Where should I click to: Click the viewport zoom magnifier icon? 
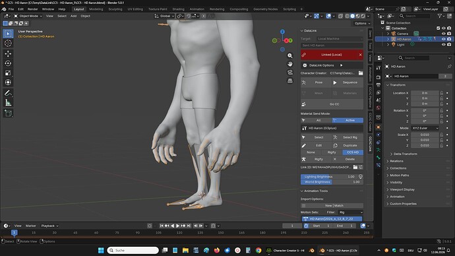point(290,55)
